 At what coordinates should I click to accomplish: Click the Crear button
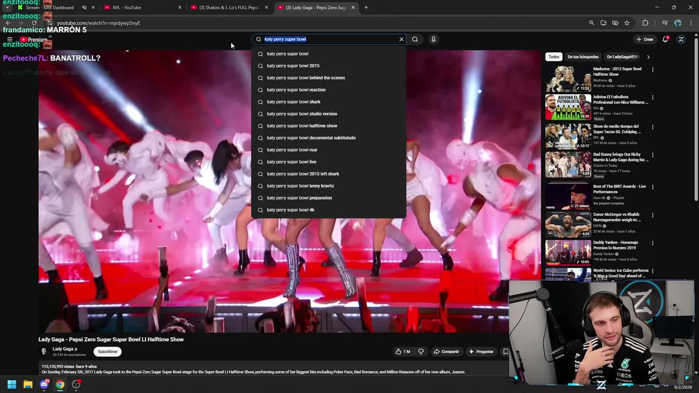(x=644, y=39)
